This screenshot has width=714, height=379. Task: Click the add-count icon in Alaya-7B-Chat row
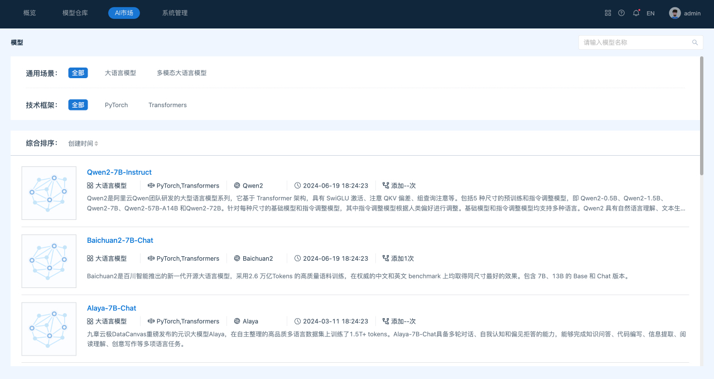coord(385,321)
